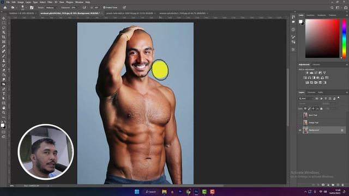Open the layer Kind filter dropdown
Screen dimensions: 349x196
(x=306, y=99)
